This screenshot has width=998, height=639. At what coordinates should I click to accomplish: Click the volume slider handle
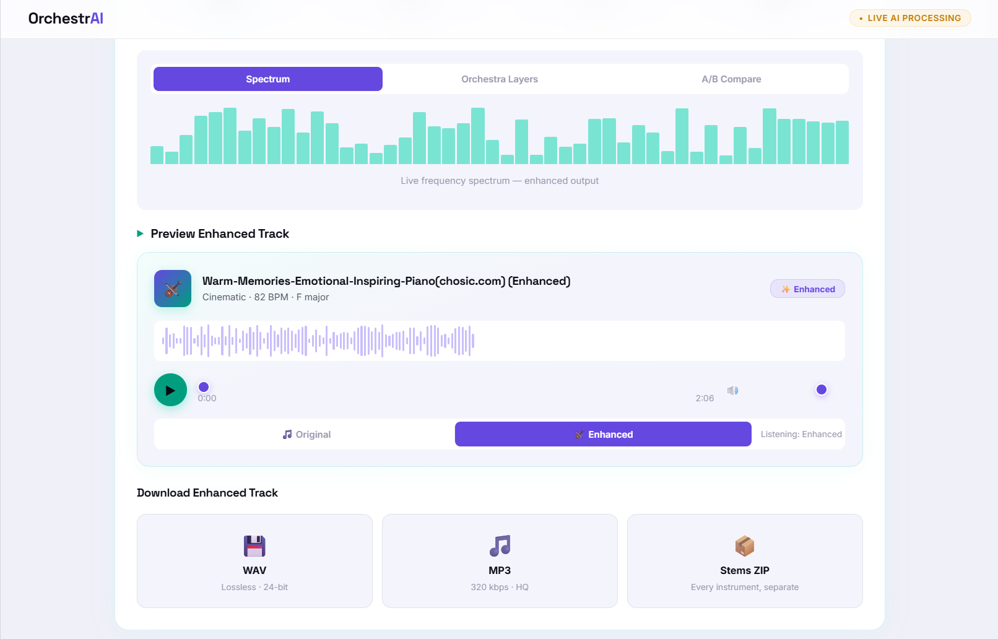click(x=822, y=389)
